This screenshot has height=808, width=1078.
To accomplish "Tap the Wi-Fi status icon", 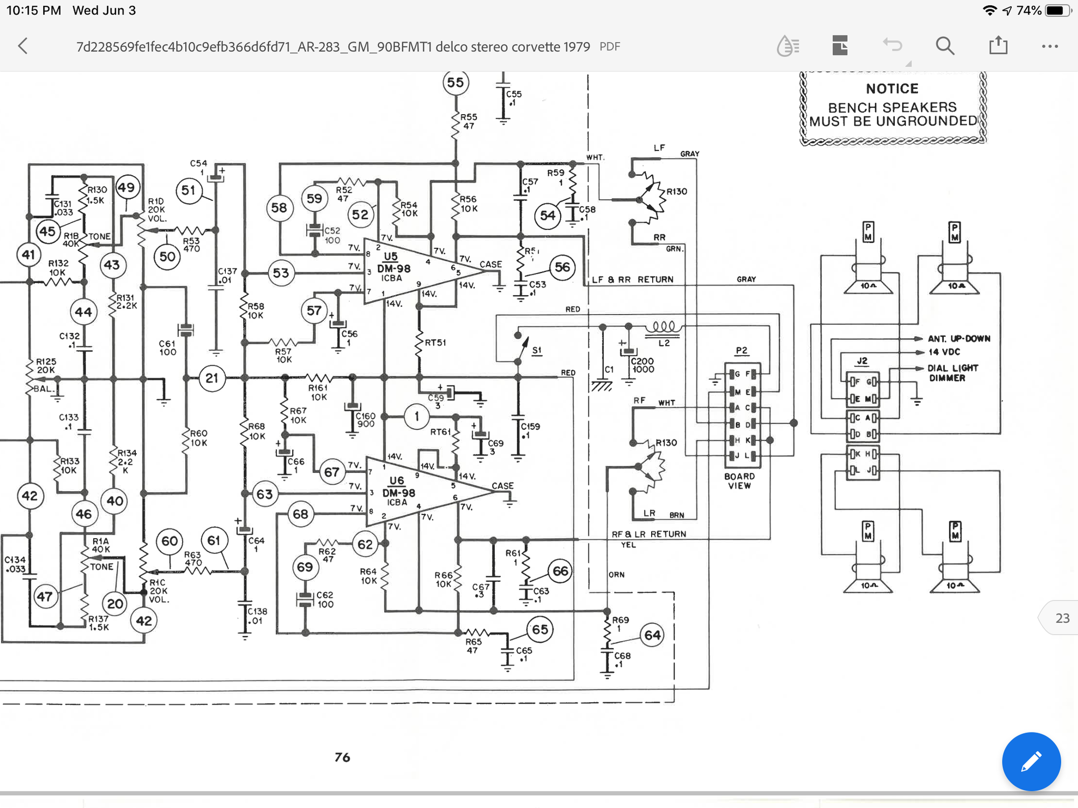I will click(x=990, y=10).
